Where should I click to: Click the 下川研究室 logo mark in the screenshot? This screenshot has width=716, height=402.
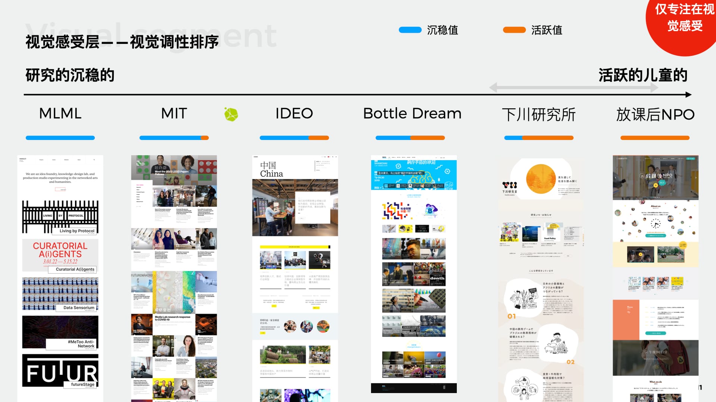tap(509, 185)
